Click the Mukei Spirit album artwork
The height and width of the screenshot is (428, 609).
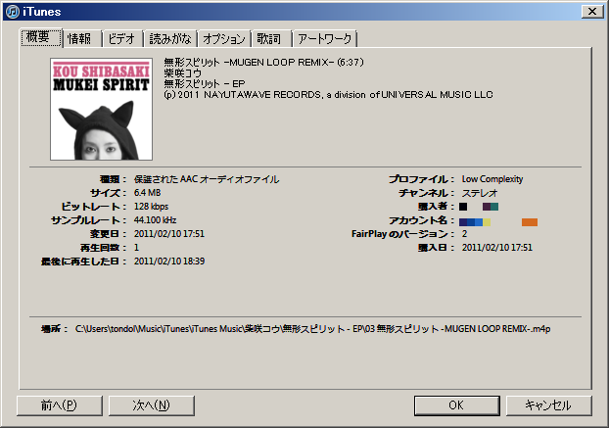(x=102, y=109)
